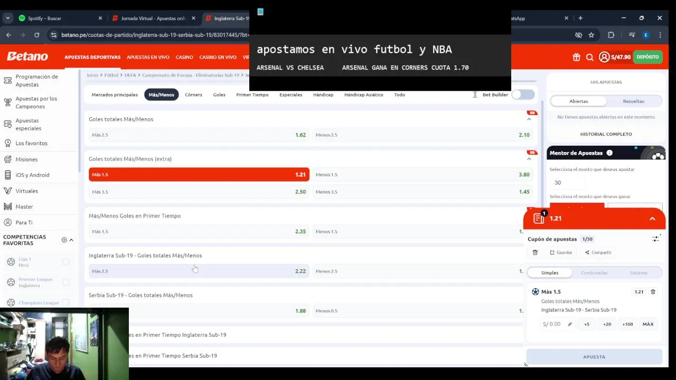The image size is (676, 380).
Task: Add +20 to the stake
Action: 607,324
